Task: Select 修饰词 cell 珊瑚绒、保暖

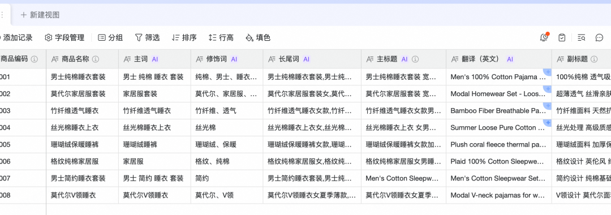Action: 227,145
